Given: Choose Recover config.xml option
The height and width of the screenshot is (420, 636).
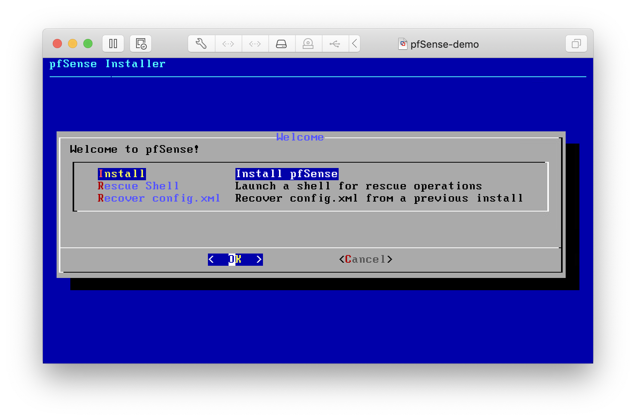Looking at the screenshot, I should coord(159,198).
